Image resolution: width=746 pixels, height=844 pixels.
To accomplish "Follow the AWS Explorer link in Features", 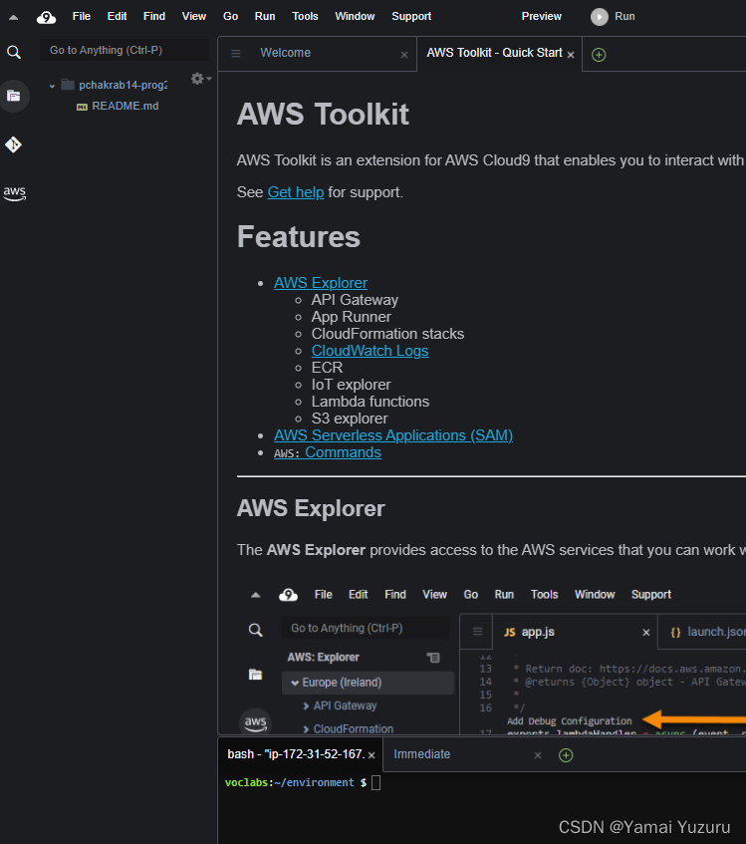I will [321, 283].
